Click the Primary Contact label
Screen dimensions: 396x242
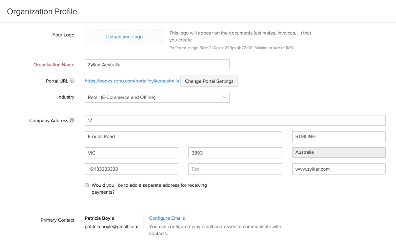pyautogui.click(x=58, y=220)
